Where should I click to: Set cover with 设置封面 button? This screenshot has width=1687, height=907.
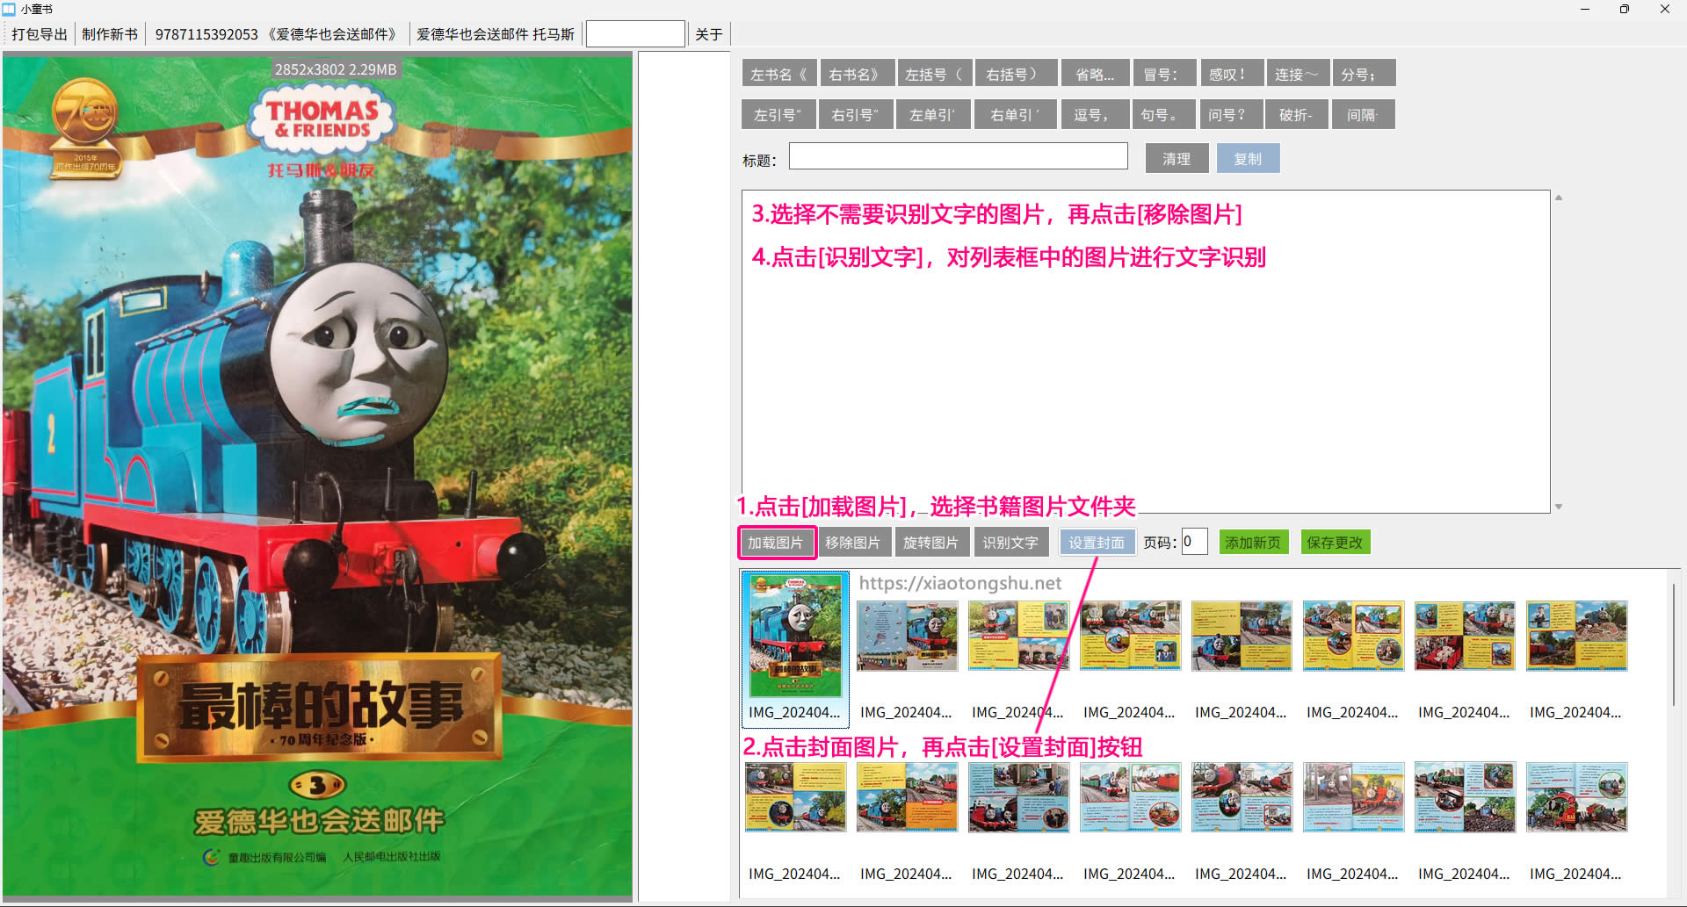pos(1097,543)
